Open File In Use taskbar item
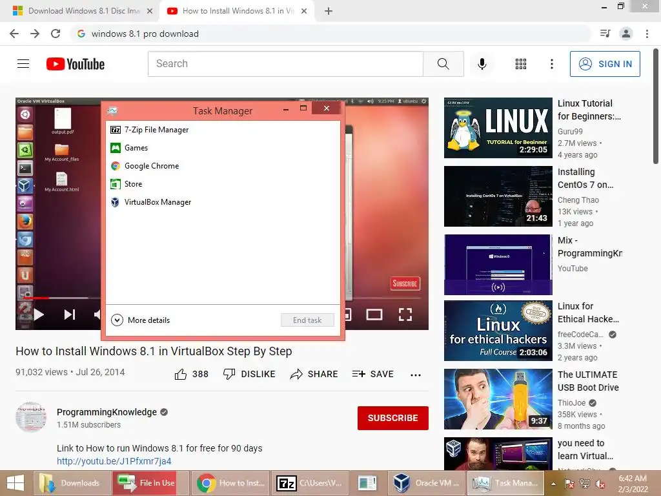Viewport: 661px width, 496px height. pos(150,483)
